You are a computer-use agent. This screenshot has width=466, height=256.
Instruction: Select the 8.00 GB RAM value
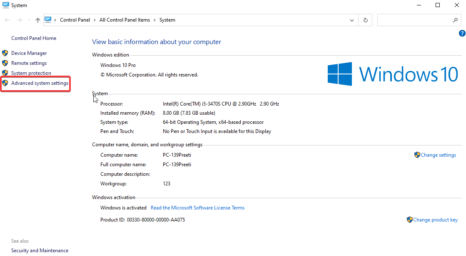189,113
